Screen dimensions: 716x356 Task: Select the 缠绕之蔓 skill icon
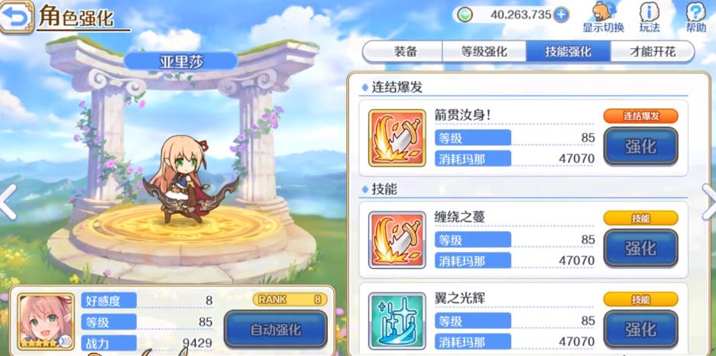pos(397,240)
